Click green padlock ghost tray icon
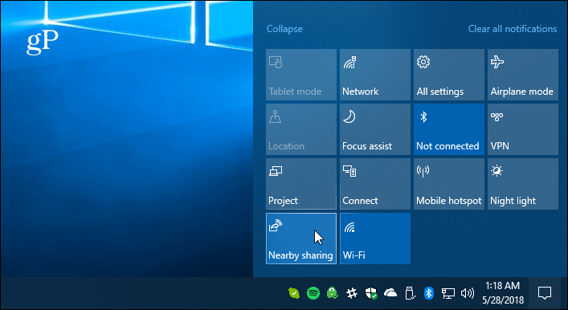 click(332, 293)
